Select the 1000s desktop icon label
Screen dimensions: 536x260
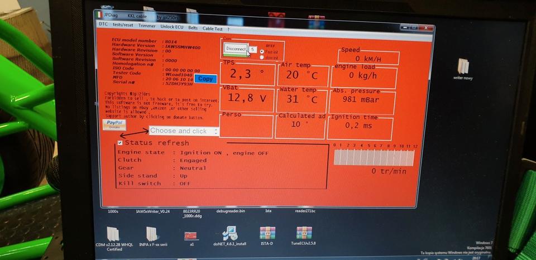(113, 211)
